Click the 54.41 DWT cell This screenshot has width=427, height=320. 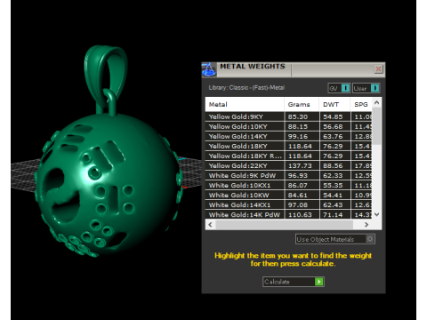tap(335, 195)
